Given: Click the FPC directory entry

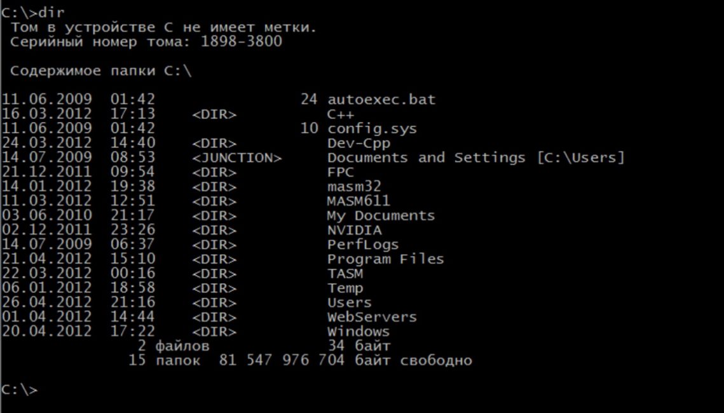Looking at the screenshot, I should (x=341, y=172).
